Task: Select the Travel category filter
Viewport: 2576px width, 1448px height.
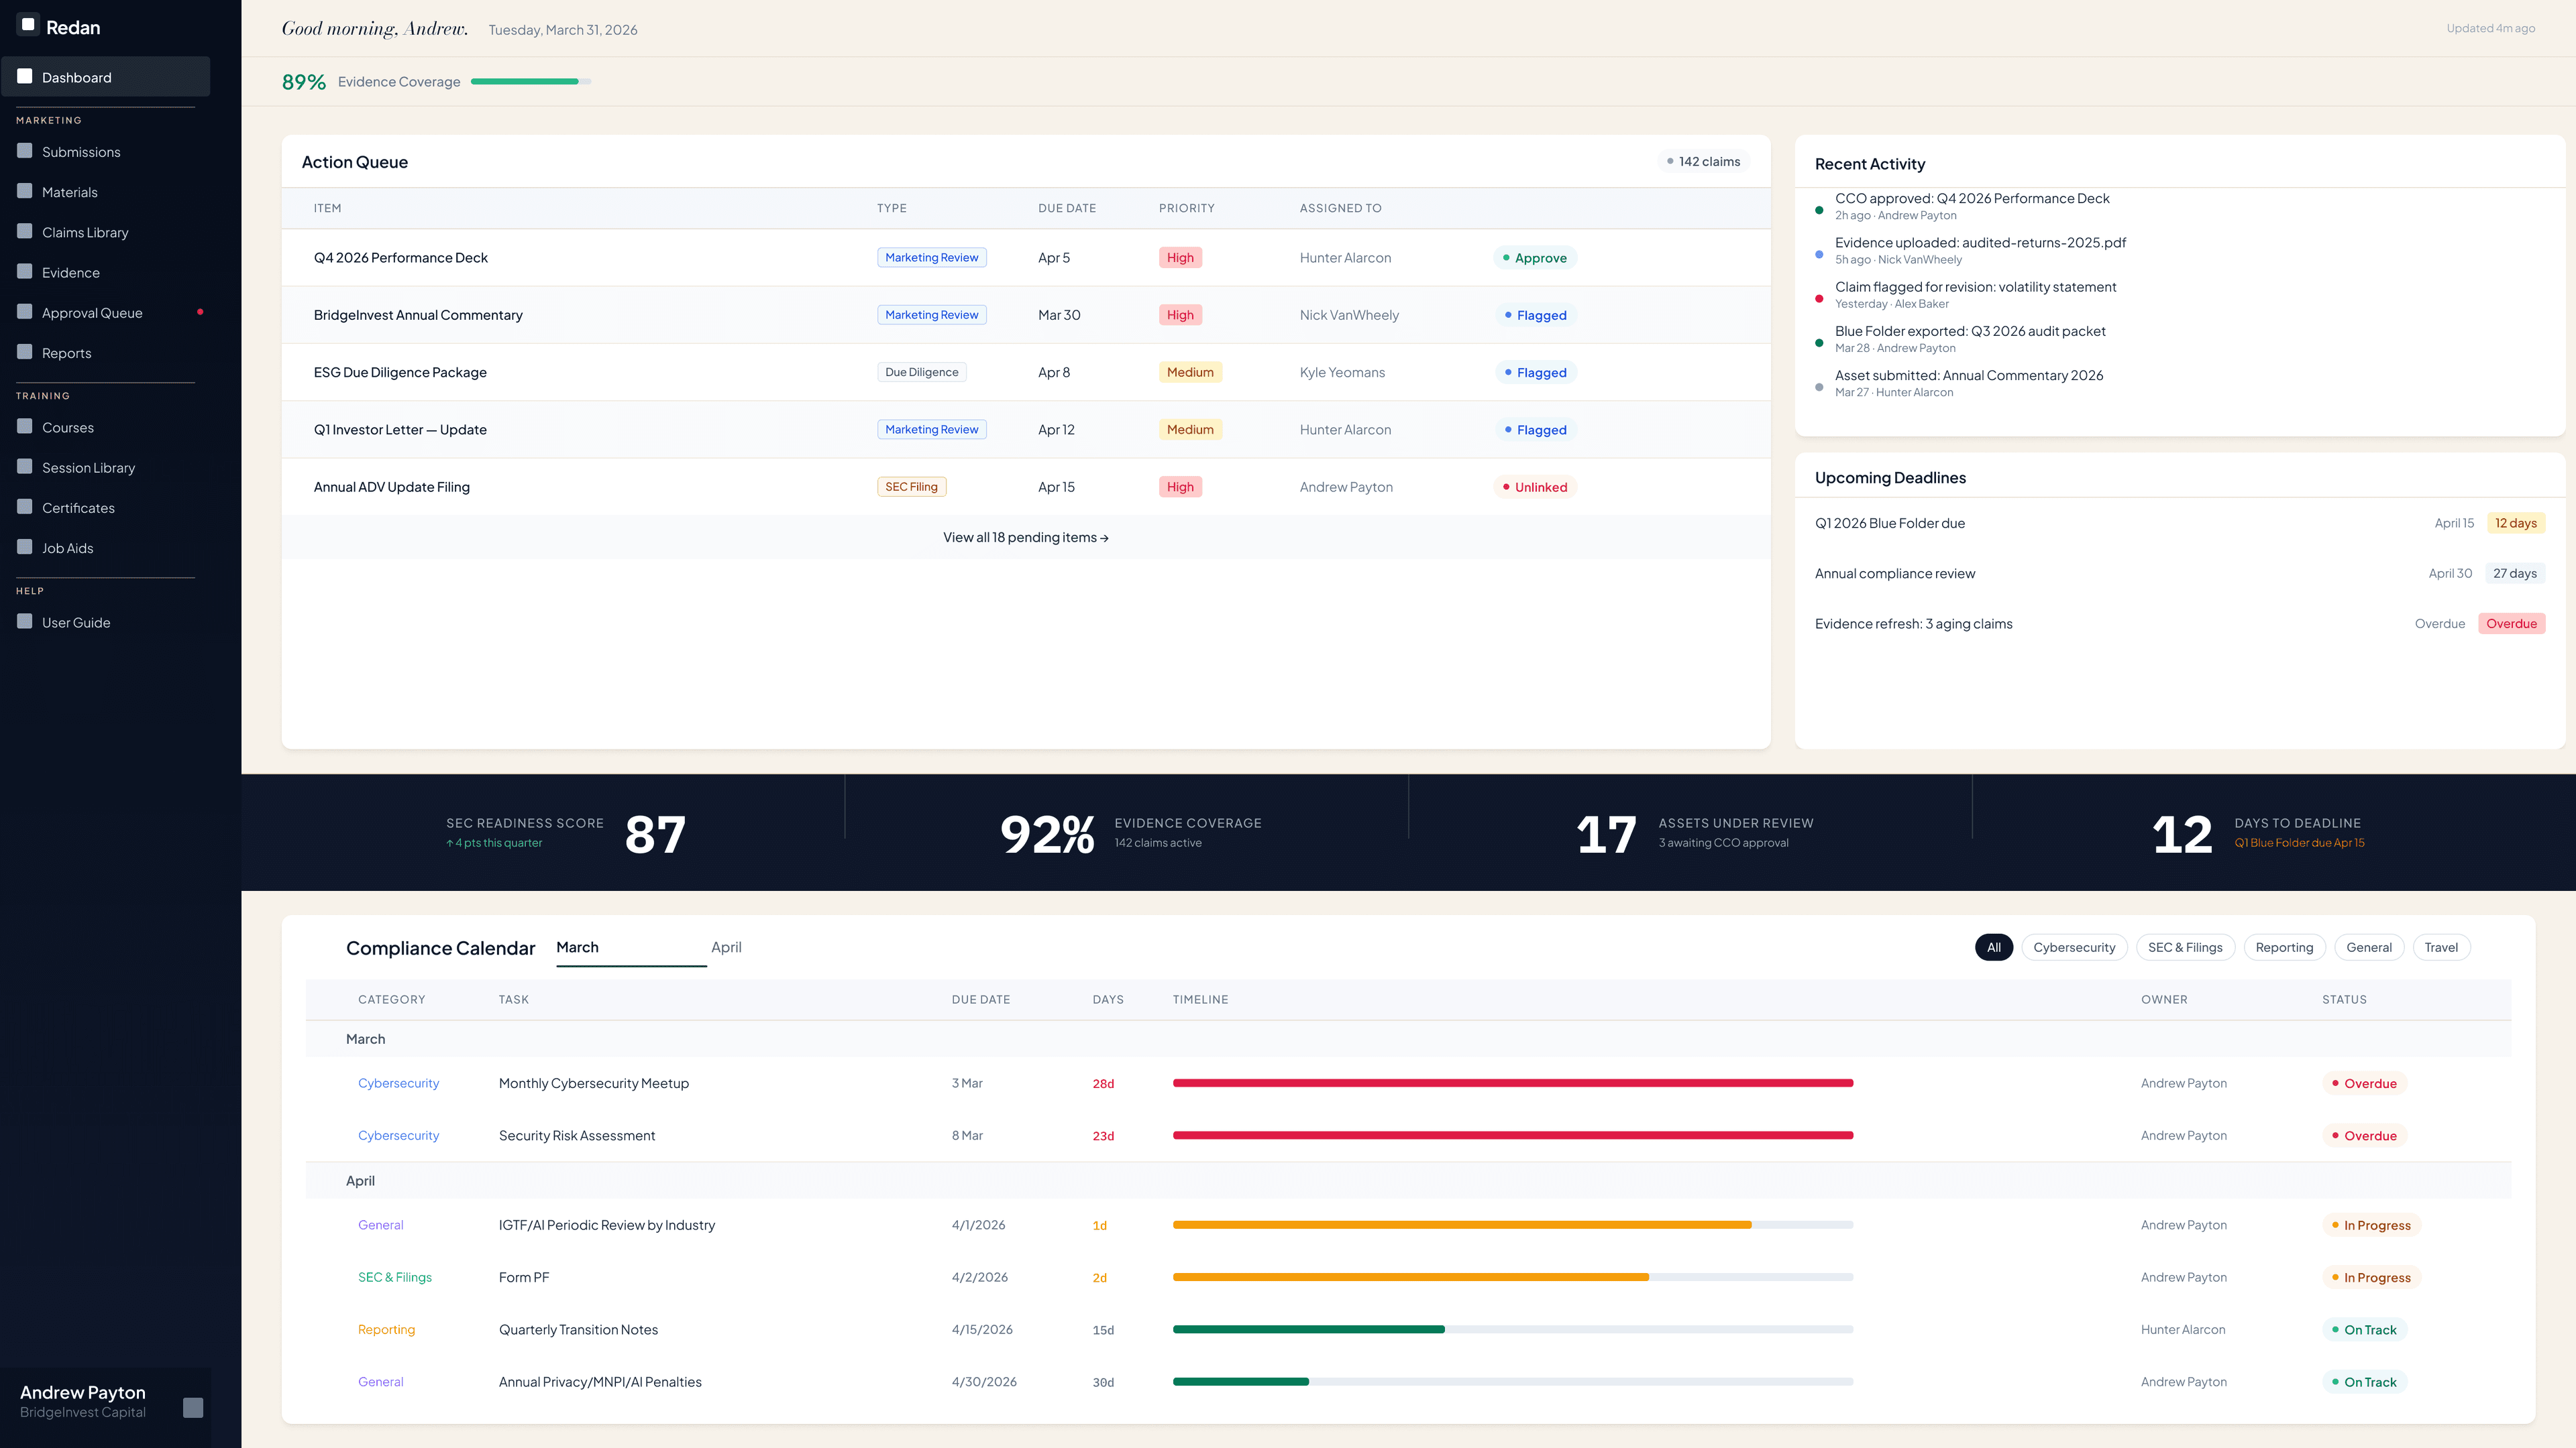Action: pos(2441,947)
